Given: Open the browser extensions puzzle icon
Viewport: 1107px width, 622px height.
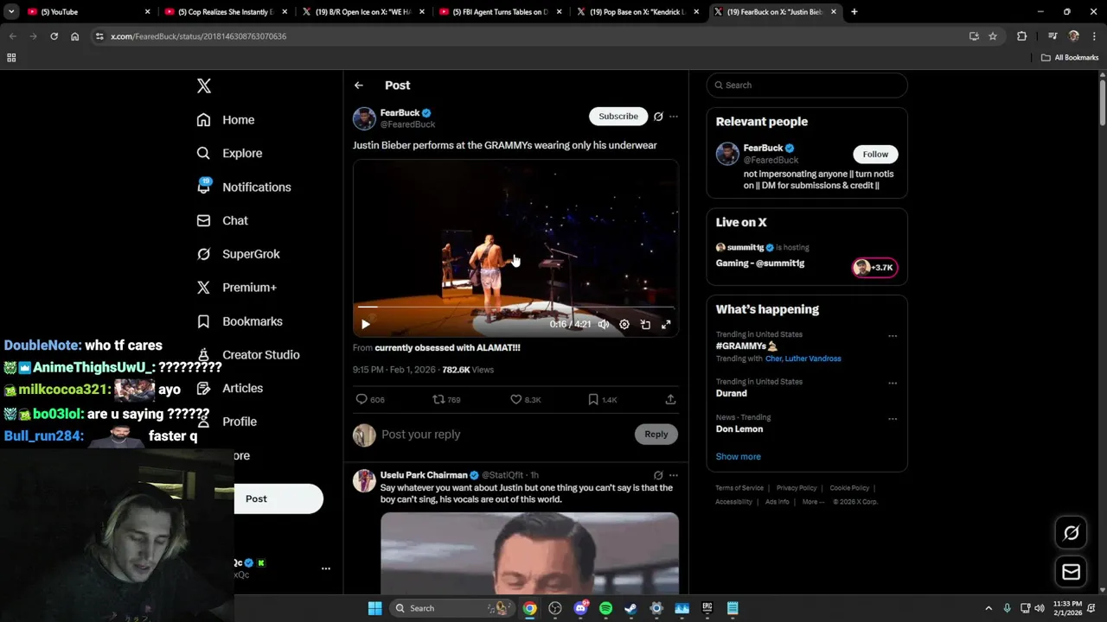Looking at the screenshot, I should click(x=1021, y=36).
